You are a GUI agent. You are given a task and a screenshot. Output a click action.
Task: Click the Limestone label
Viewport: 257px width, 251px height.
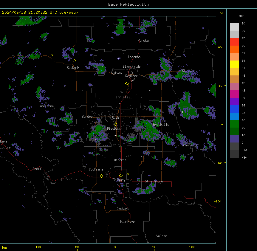[x=46, y=106]
